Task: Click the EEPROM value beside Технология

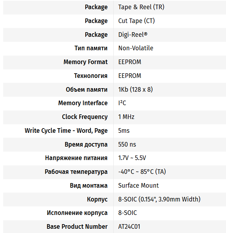Action: [x=130, y=76]
